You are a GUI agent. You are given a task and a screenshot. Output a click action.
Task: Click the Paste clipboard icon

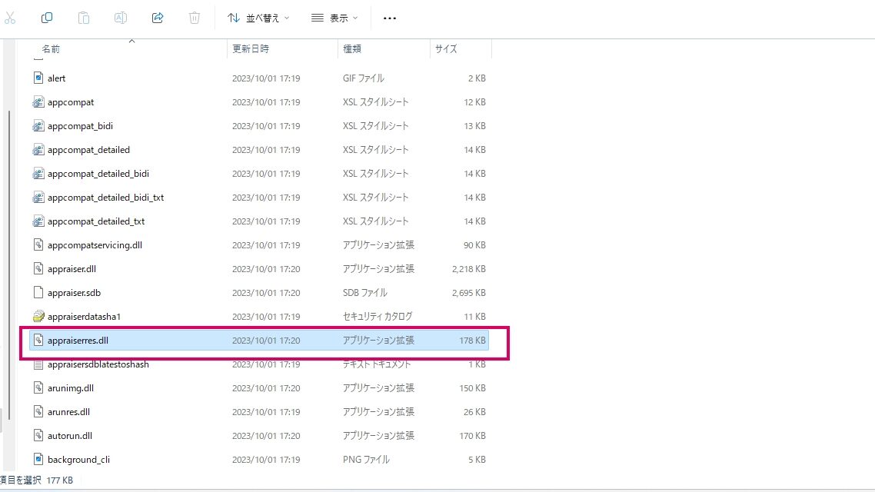[84, 18]
